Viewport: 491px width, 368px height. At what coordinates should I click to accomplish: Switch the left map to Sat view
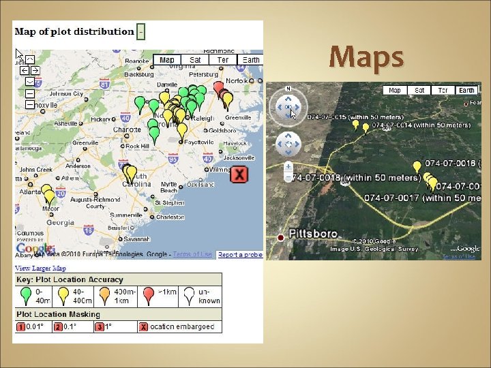click(x=195, y=60)
